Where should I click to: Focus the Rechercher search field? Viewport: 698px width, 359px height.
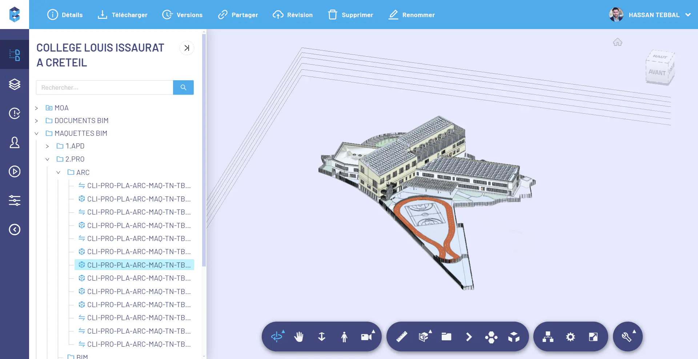[x=105, y=87]
